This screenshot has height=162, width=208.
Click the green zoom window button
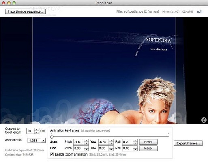coord(14,3)
